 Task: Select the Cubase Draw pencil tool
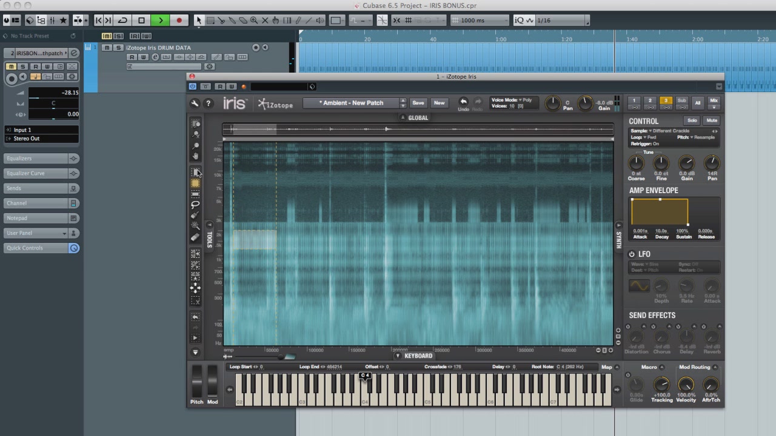(x=298, y=21)
